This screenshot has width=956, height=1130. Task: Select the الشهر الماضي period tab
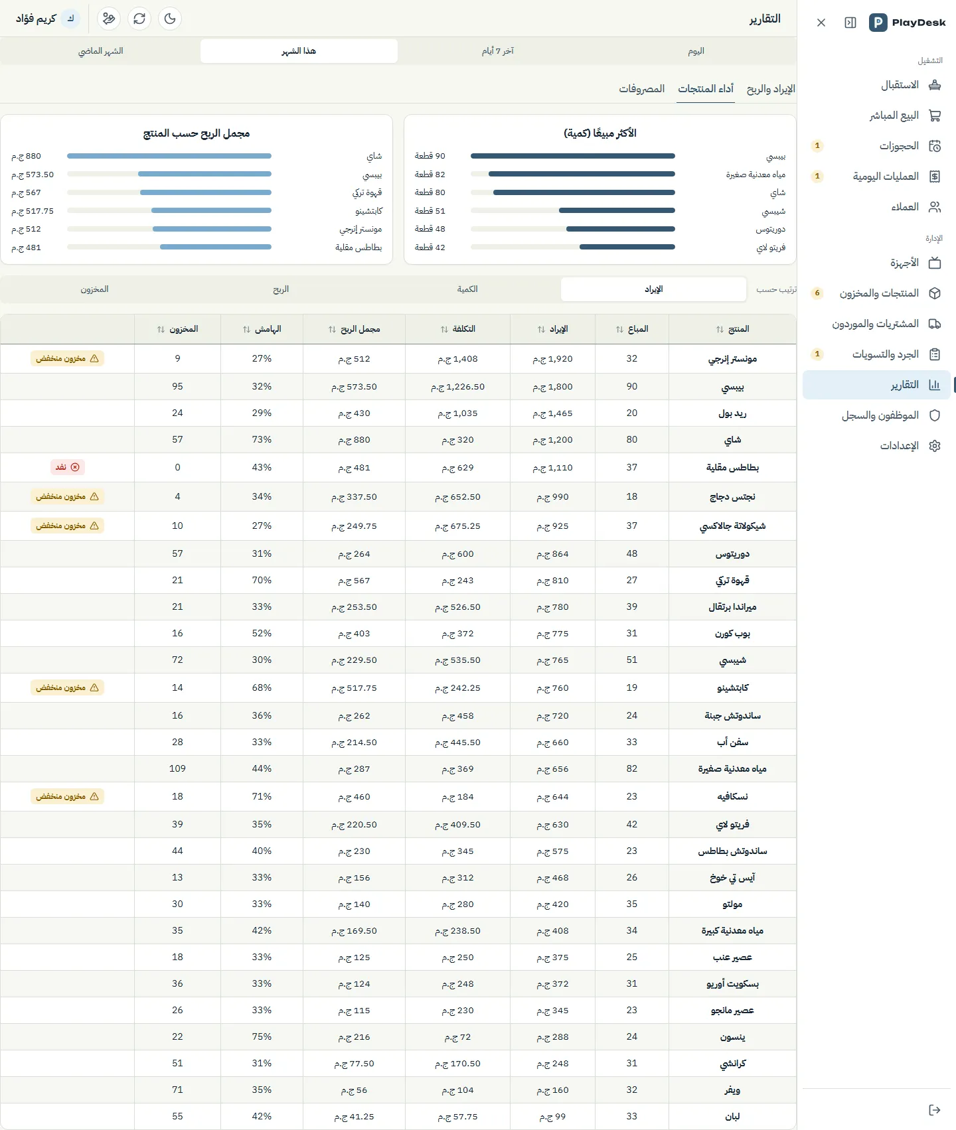point(101,51)
